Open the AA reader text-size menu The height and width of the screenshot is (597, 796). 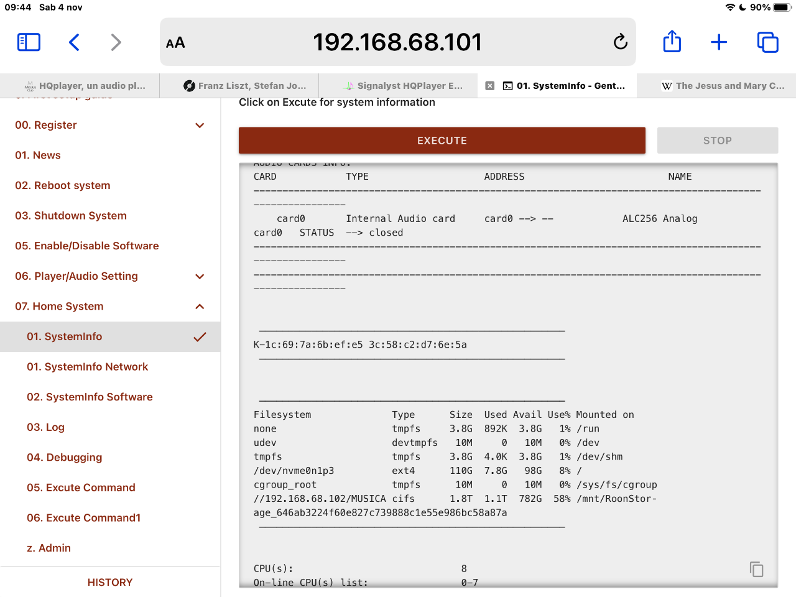[175, 43]
